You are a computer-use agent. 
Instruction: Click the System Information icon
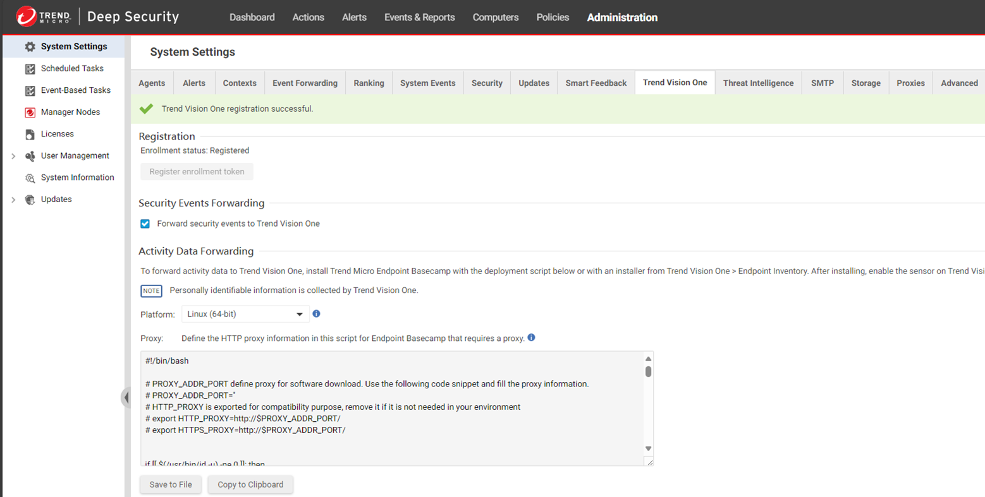(30, 178)
